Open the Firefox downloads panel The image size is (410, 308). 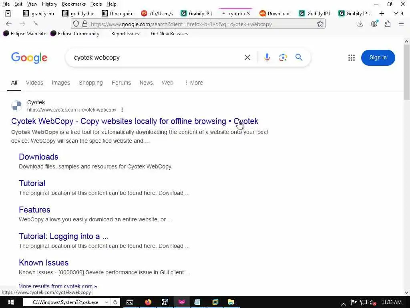click(x=360, y=24)
